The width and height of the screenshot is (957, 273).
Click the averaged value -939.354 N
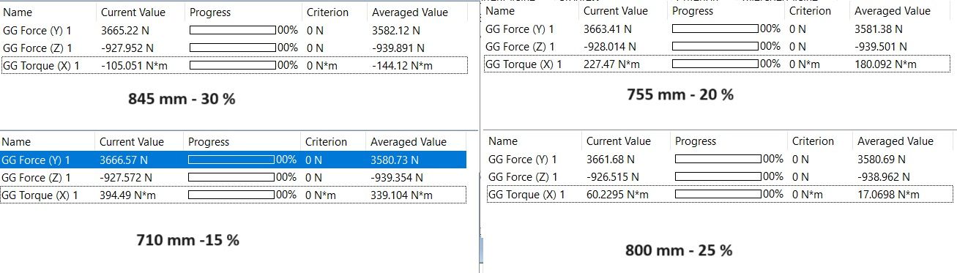[x=397, y=177]
